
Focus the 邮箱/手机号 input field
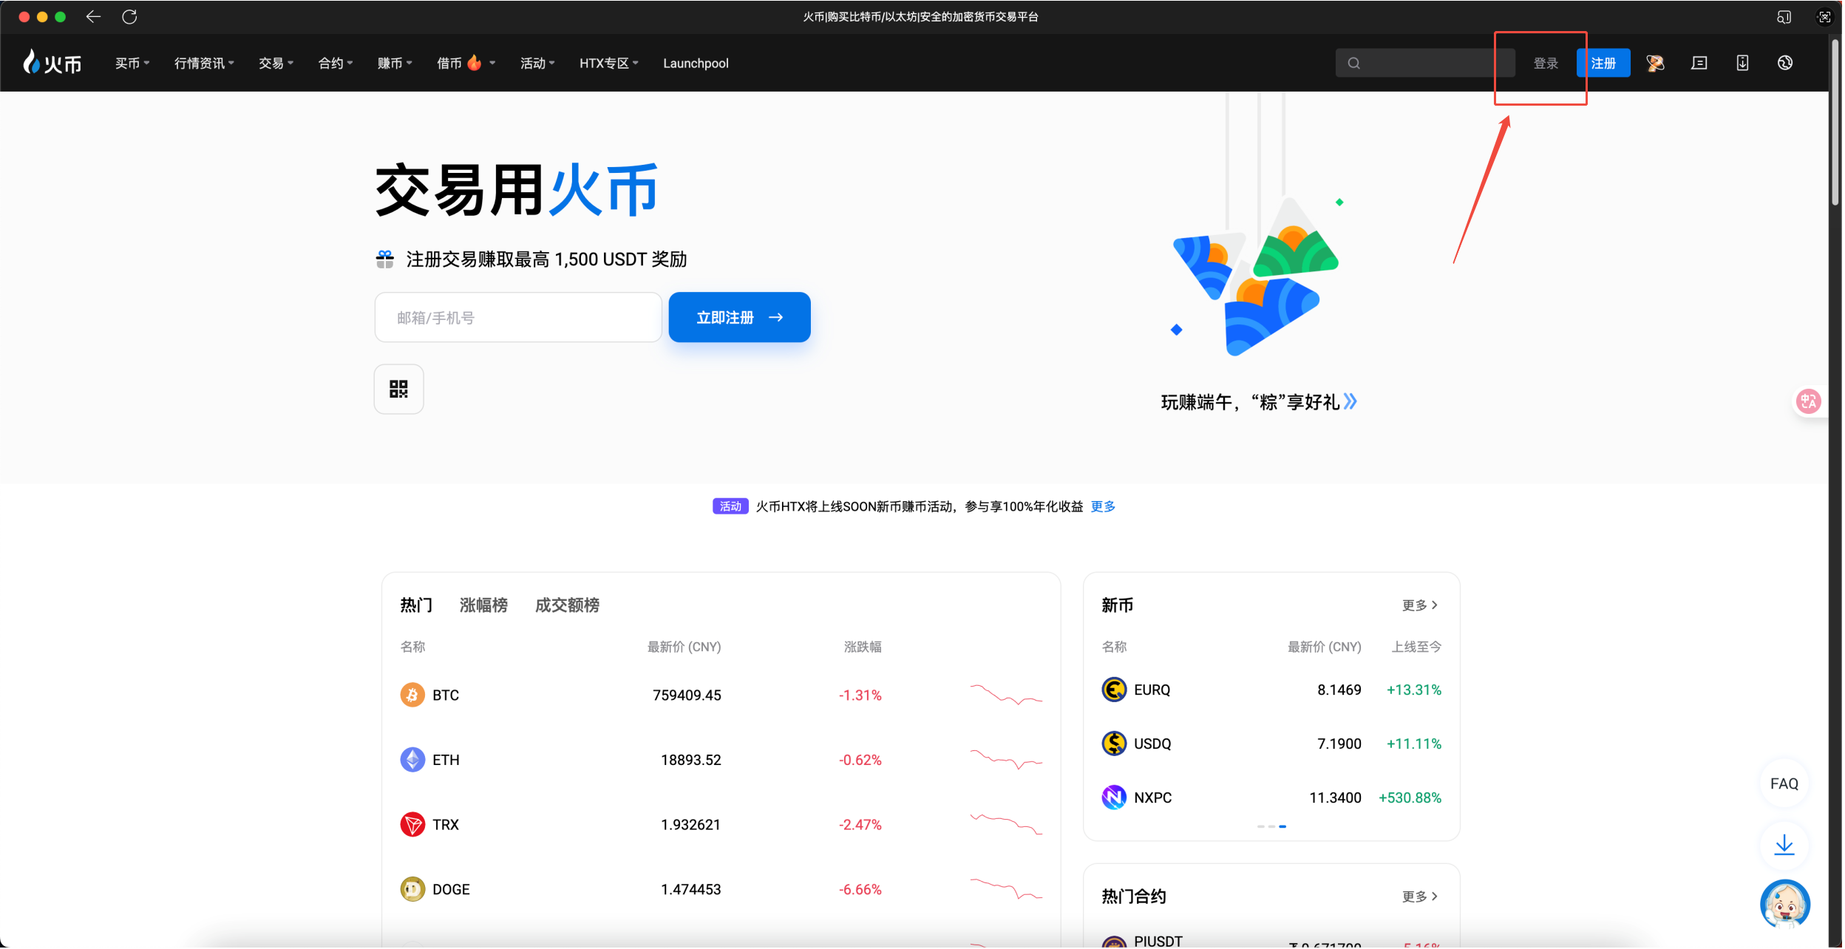(518, 317)
